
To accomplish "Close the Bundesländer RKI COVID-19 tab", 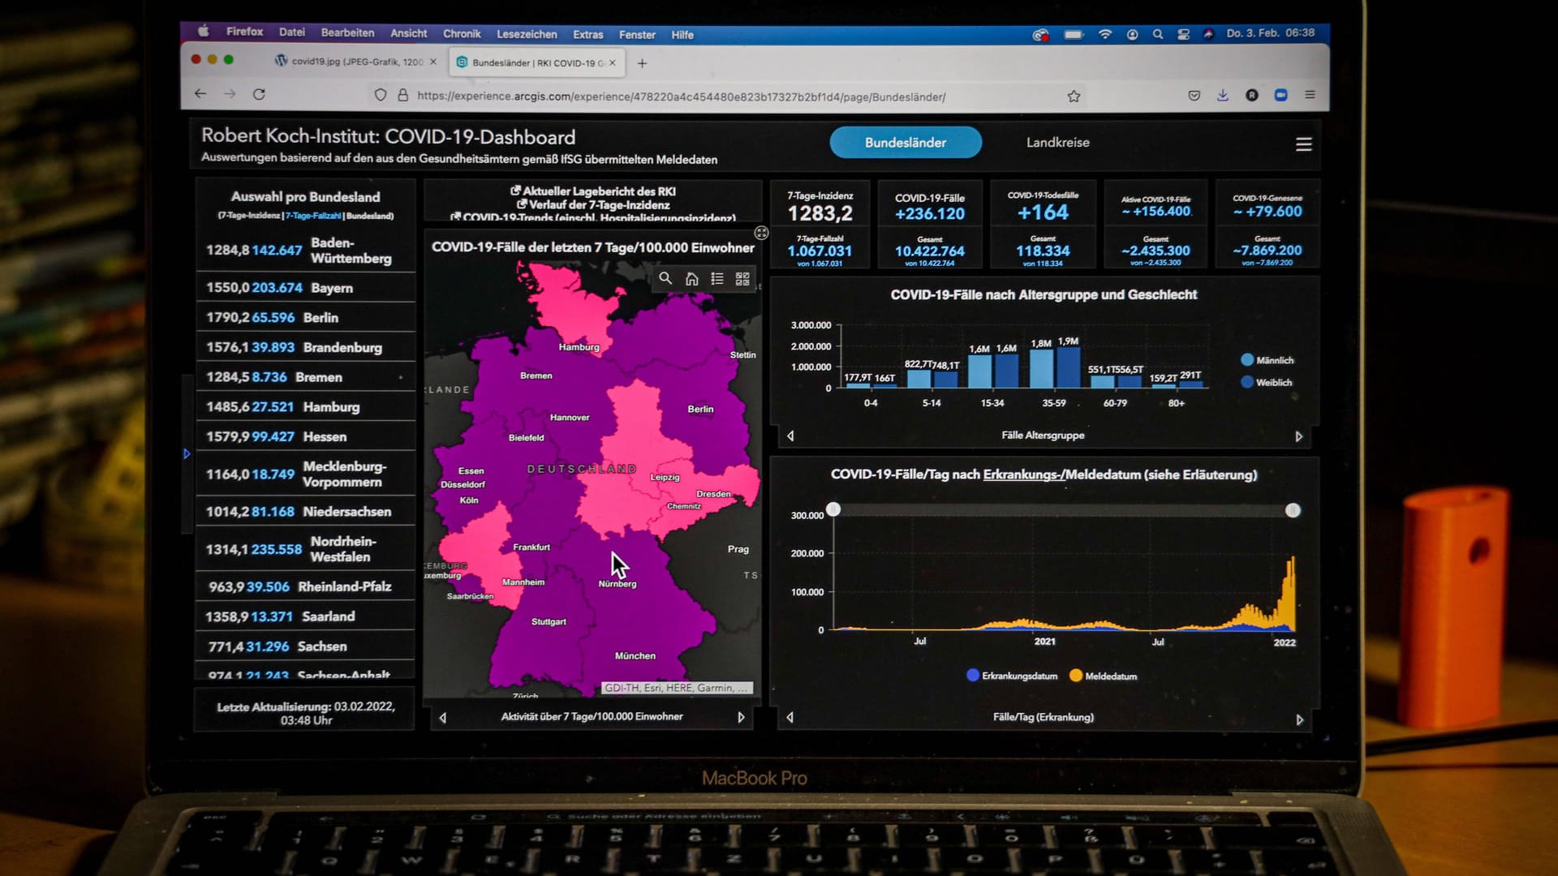I will click(613, 62).
